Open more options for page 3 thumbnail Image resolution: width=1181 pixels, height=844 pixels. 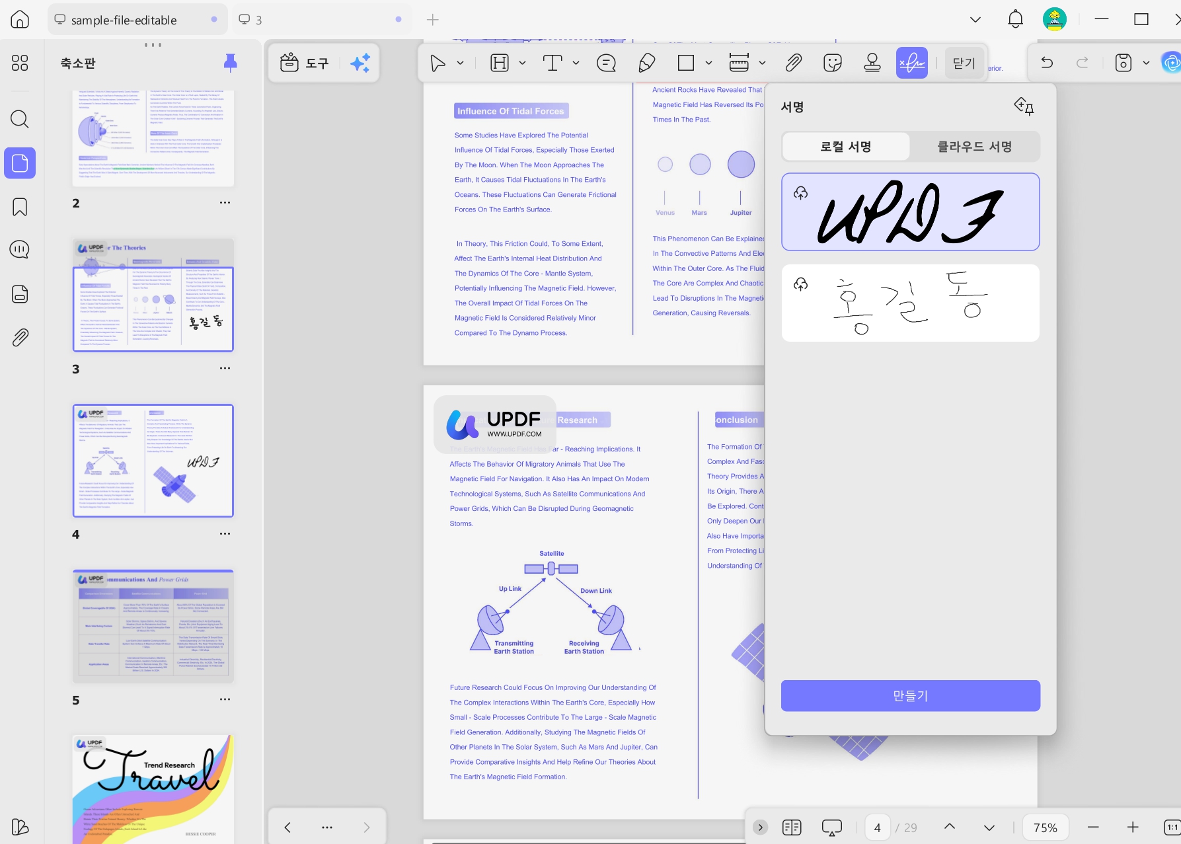(225, 368)
